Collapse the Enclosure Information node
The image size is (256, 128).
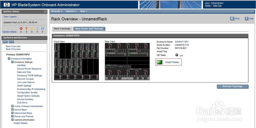(9, 59)
